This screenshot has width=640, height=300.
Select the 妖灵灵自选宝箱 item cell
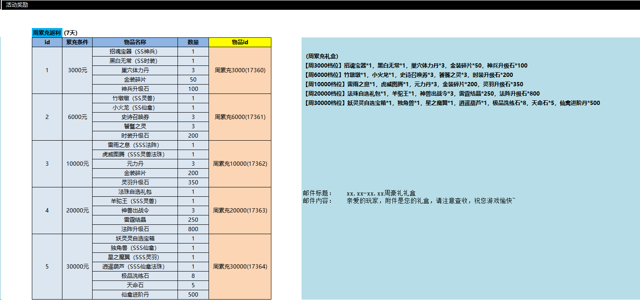click(x=135, y=238)
